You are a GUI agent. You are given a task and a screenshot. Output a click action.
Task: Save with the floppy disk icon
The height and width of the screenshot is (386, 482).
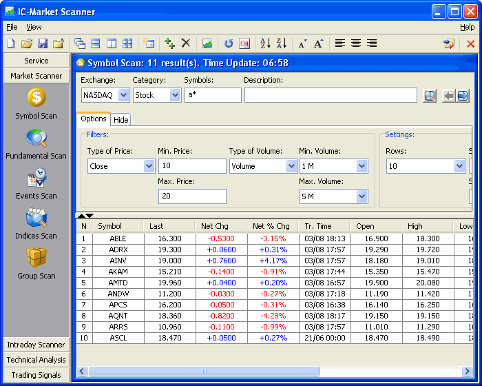point(43,43)
